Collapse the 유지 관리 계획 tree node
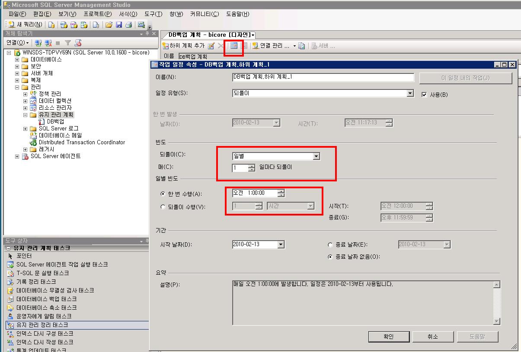This screenshot has width=521, height=352. (26, 115)
